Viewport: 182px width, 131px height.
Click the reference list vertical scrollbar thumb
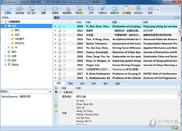click(180, 31)
